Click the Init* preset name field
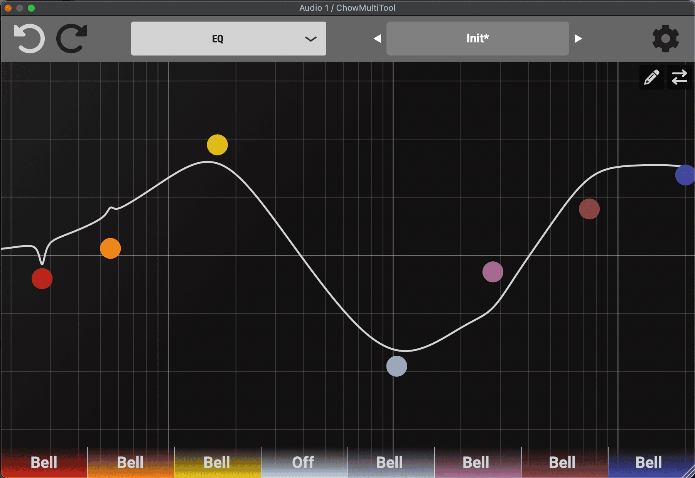 click(x=477, y=38)
